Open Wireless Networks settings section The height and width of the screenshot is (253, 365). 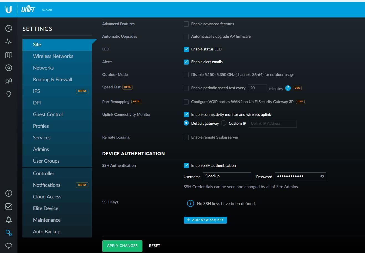pos(53,56)
